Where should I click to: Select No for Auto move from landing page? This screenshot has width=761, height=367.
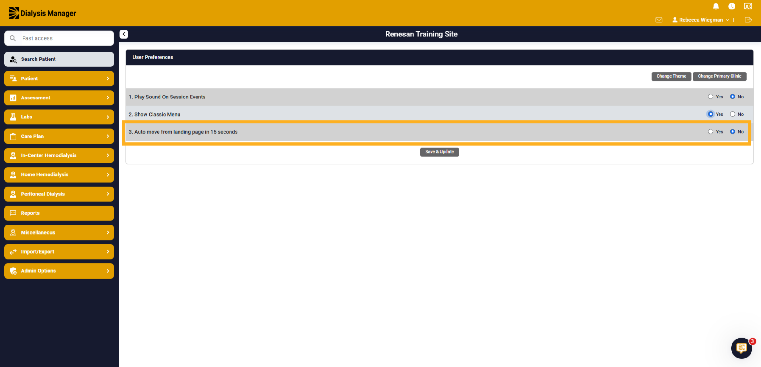tap(732, 131)
